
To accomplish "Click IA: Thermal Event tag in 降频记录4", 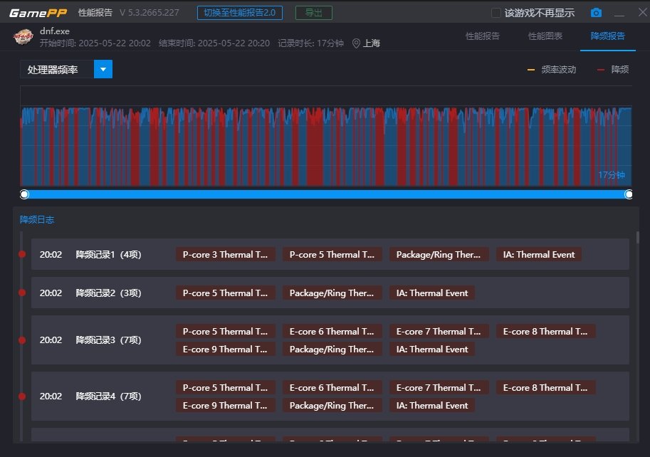I will [432, 406].
